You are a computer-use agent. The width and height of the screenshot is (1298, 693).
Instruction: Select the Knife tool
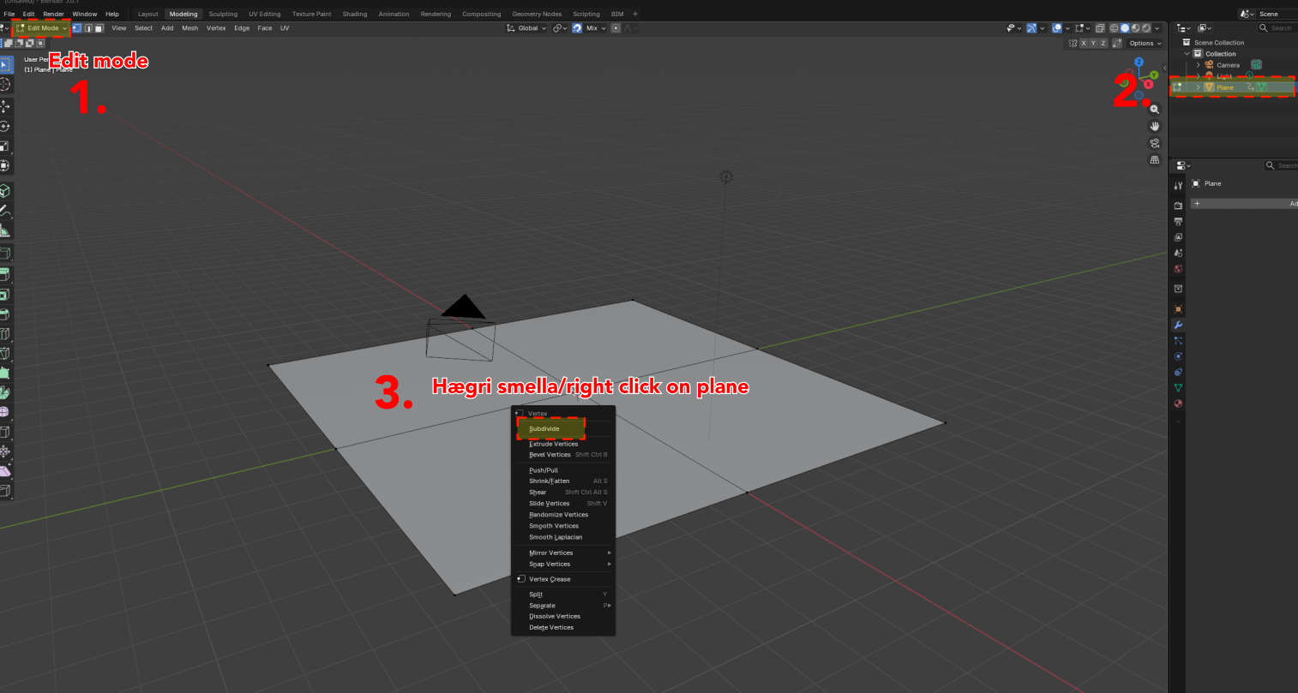4,354
